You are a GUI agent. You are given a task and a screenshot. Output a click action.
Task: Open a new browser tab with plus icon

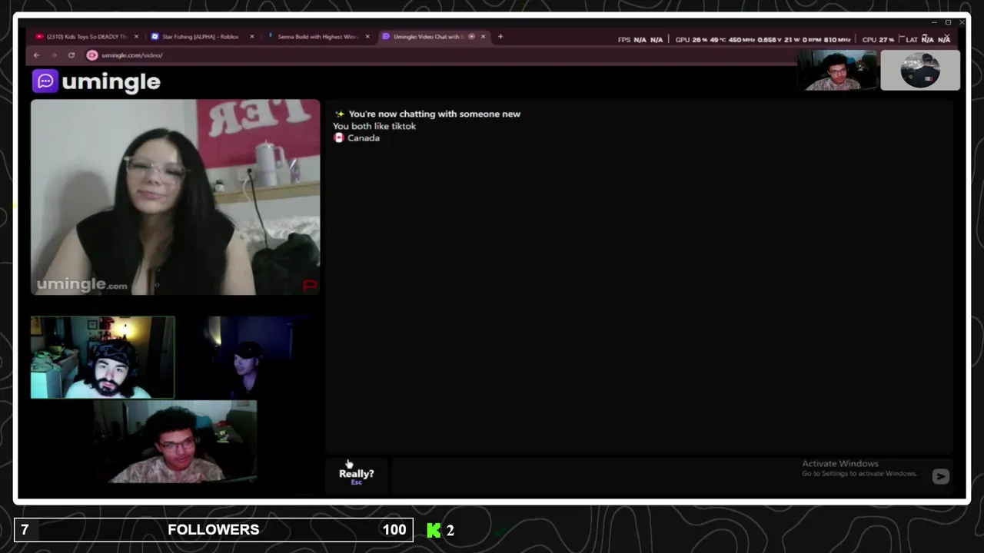pyautogui.click(x=500, y=36)
